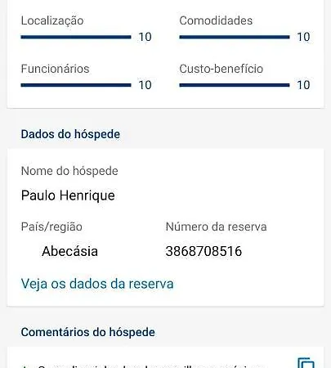331x368 pixels.
Task: Click the Localização score value 10
Action: pyautogui.click(x=145, y=37)
